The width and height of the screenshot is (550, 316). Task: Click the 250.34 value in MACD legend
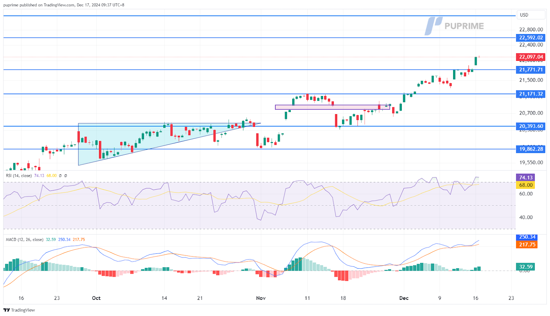tap(64, 240)
